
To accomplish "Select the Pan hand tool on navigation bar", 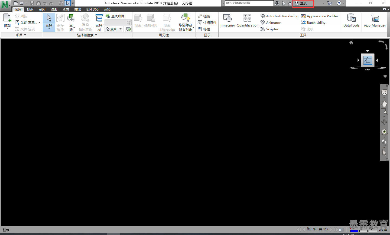I will point(384,104).
